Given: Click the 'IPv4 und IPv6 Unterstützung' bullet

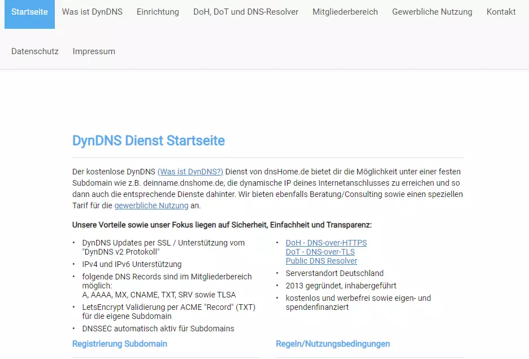Looking at the screenshot, I should pyautogui.click(x=132, y=264).
